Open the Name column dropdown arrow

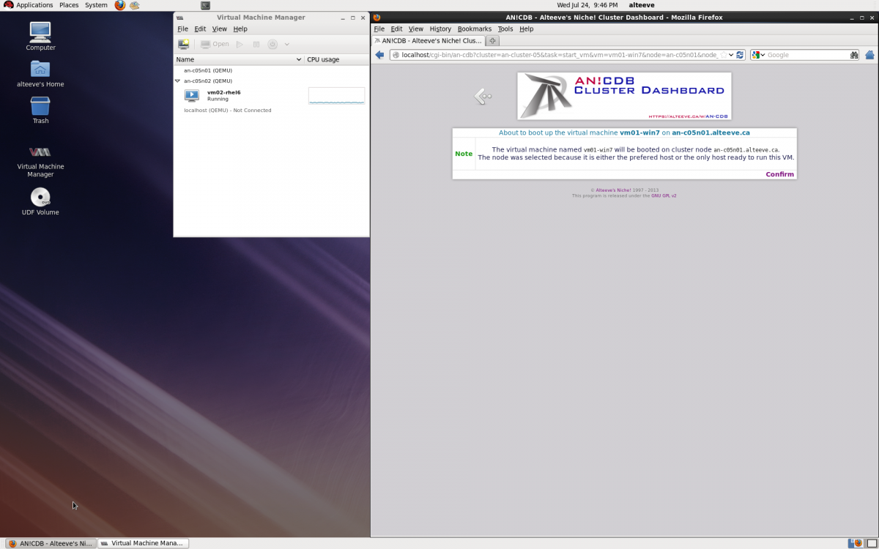[x=298, y=59]
